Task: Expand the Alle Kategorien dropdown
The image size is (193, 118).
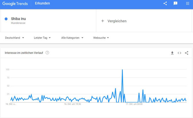Action: coord(72,38)
